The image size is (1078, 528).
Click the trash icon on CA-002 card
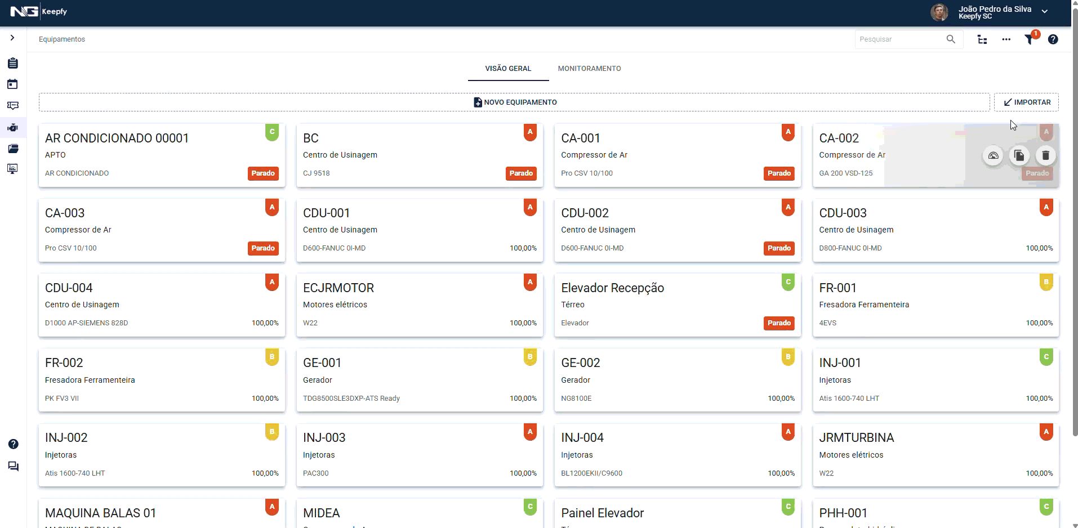[x=1045, y=155]
